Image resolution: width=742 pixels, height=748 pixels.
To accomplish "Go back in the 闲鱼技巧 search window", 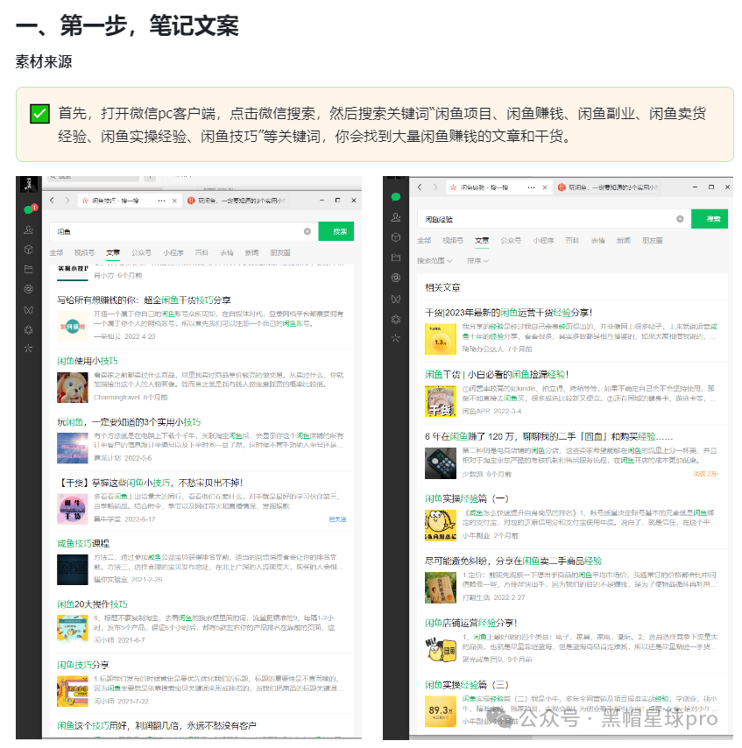I will click(52, 201).
